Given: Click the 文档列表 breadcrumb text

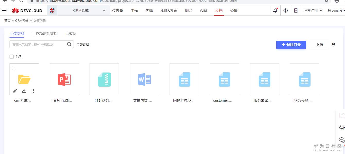Looking at the screenshot, I should (x=39, y=20).
